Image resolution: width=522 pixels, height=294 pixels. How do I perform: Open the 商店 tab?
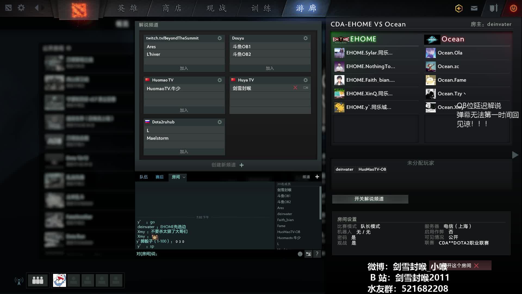click(x=172, y=8)
